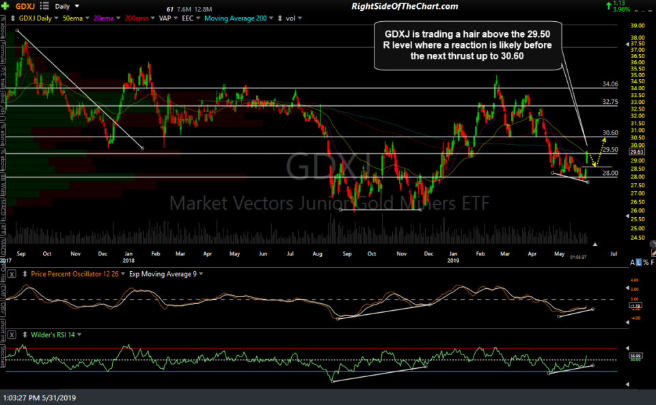This screenshot has width=656, height=405.
Task: Click the resize arrows icon before GDXJ Daily
Action: 12,18
